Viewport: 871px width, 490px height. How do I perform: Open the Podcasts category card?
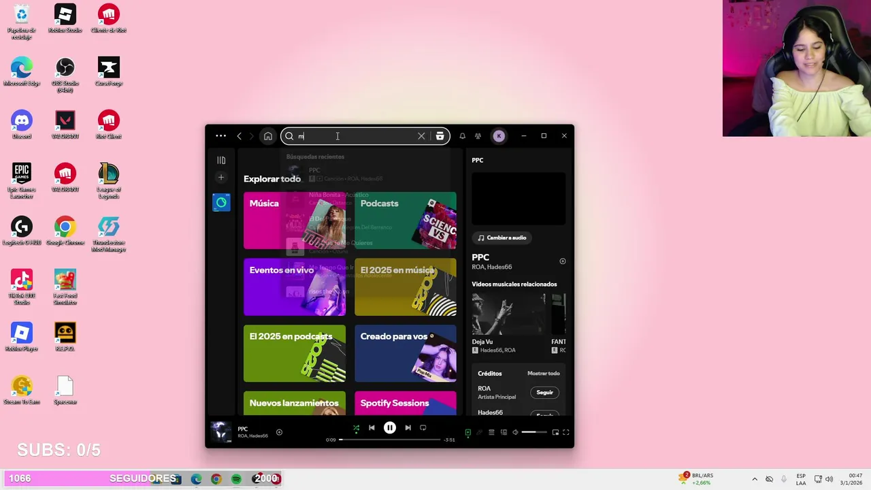[x=406, y=220]
